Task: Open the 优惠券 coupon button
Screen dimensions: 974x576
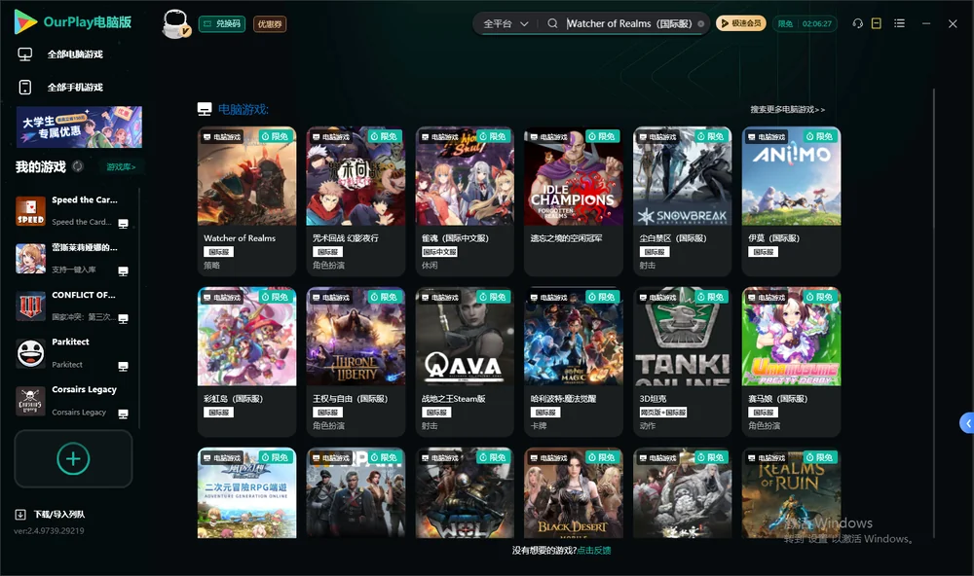Action: (x=270, y=24)
